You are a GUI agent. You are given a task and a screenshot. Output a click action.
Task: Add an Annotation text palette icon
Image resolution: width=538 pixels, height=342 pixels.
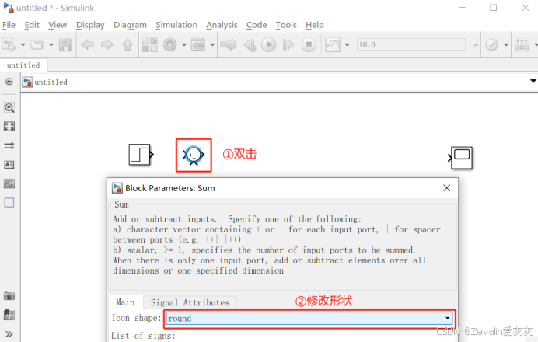pos(9,165)
